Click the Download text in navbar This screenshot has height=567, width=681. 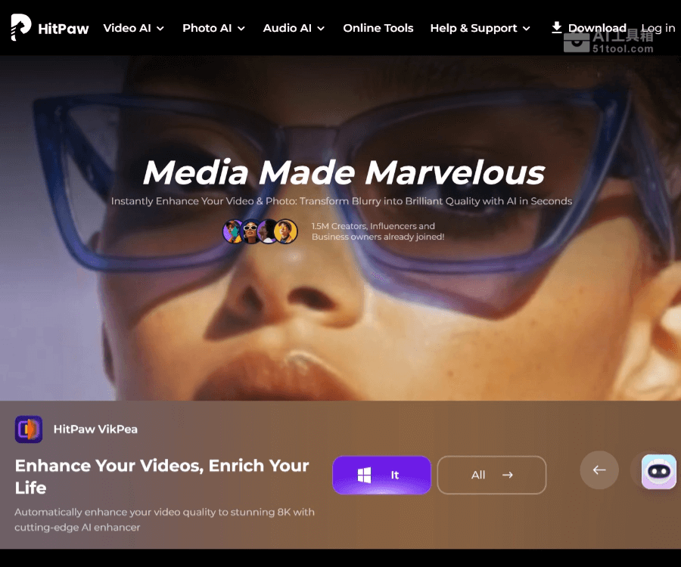click(x=597, y=28)
